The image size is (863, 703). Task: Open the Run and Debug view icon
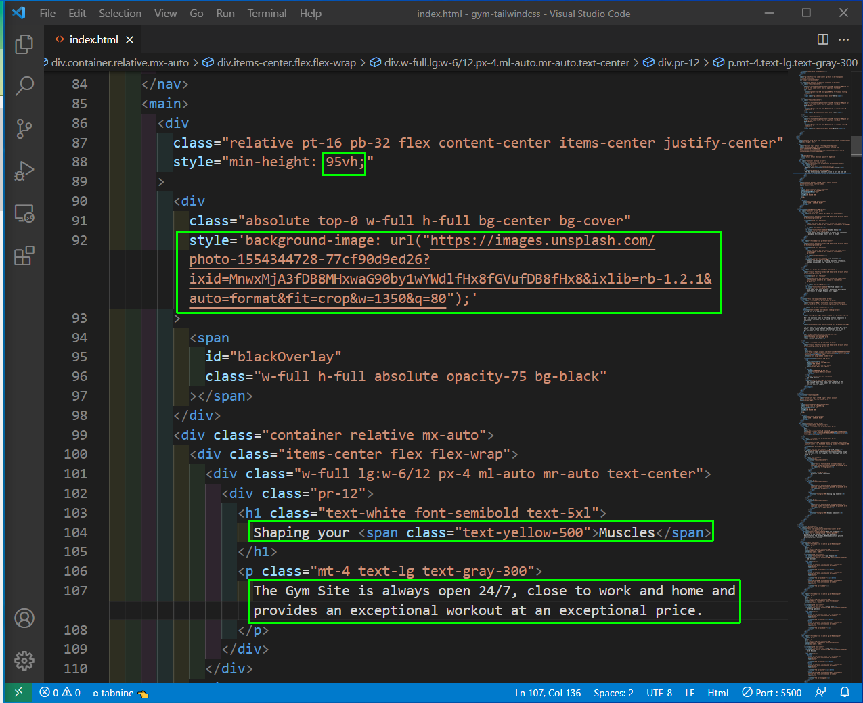24,171
